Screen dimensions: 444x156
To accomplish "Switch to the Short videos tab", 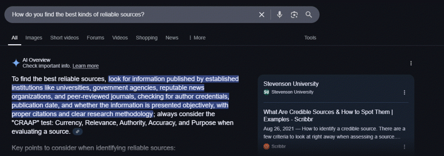I will pyautogui.click(x=65, y=38).
